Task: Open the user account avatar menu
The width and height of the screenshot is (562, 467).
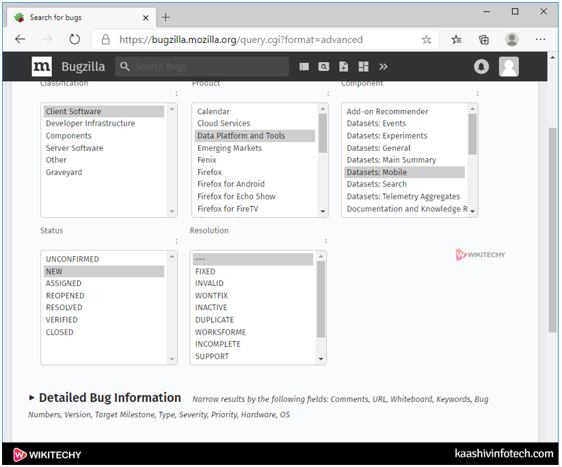Action: 509,66
